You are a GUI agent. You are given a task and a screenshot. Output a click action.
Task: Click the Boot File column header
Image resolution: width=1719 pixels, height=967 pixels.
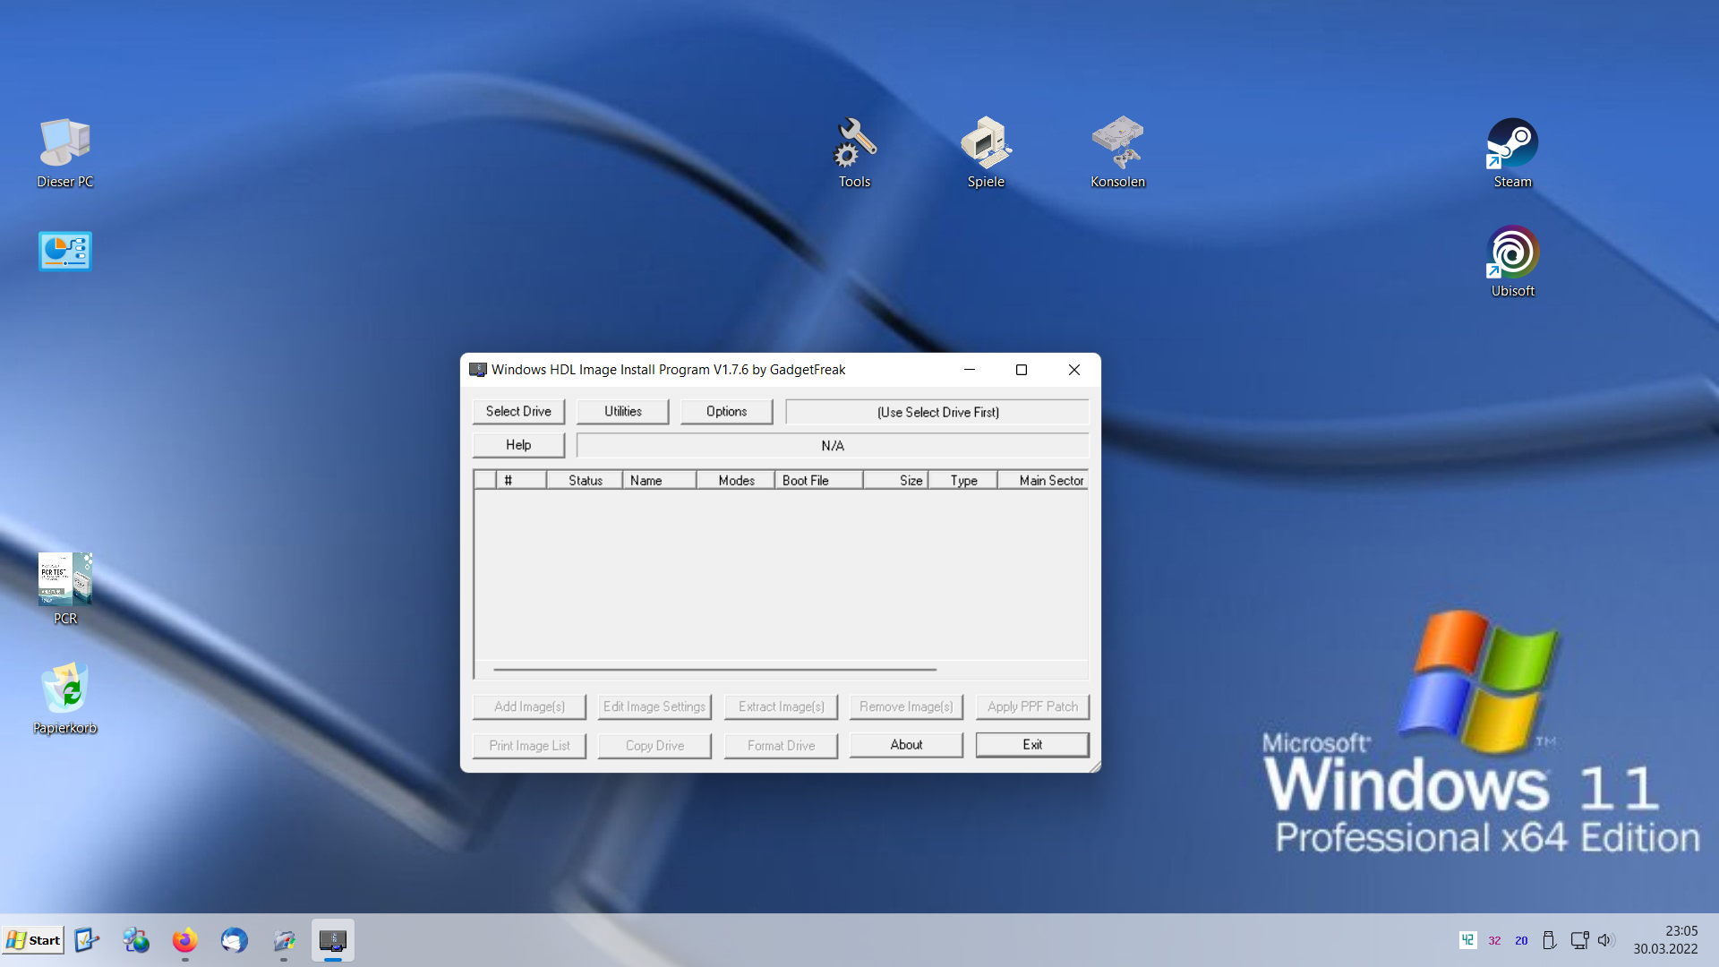click(819, 480)
